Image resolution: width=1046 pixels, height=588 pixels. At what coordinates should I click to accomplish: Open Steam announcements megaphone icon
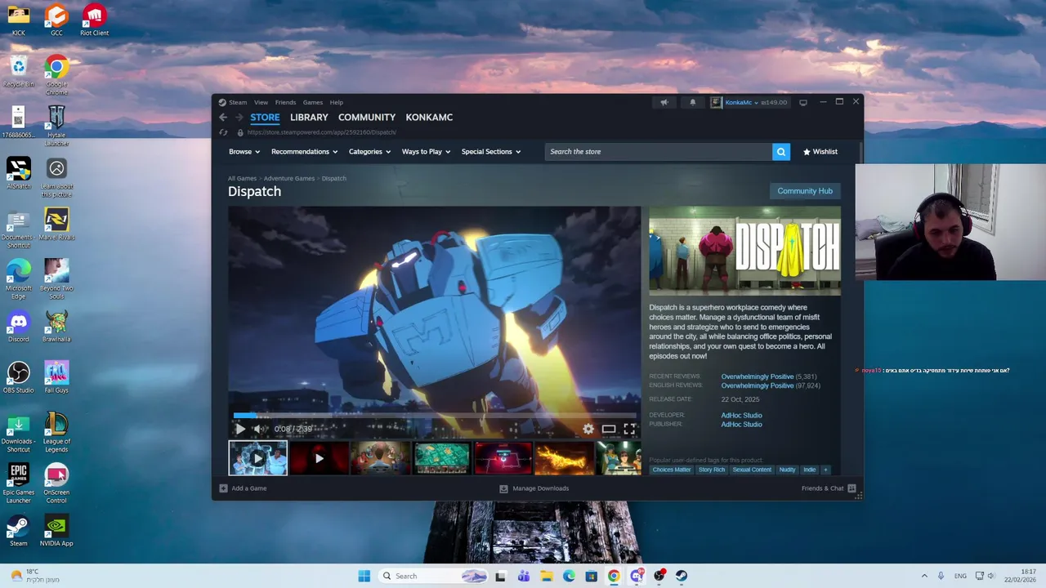(x=664, y=102)
